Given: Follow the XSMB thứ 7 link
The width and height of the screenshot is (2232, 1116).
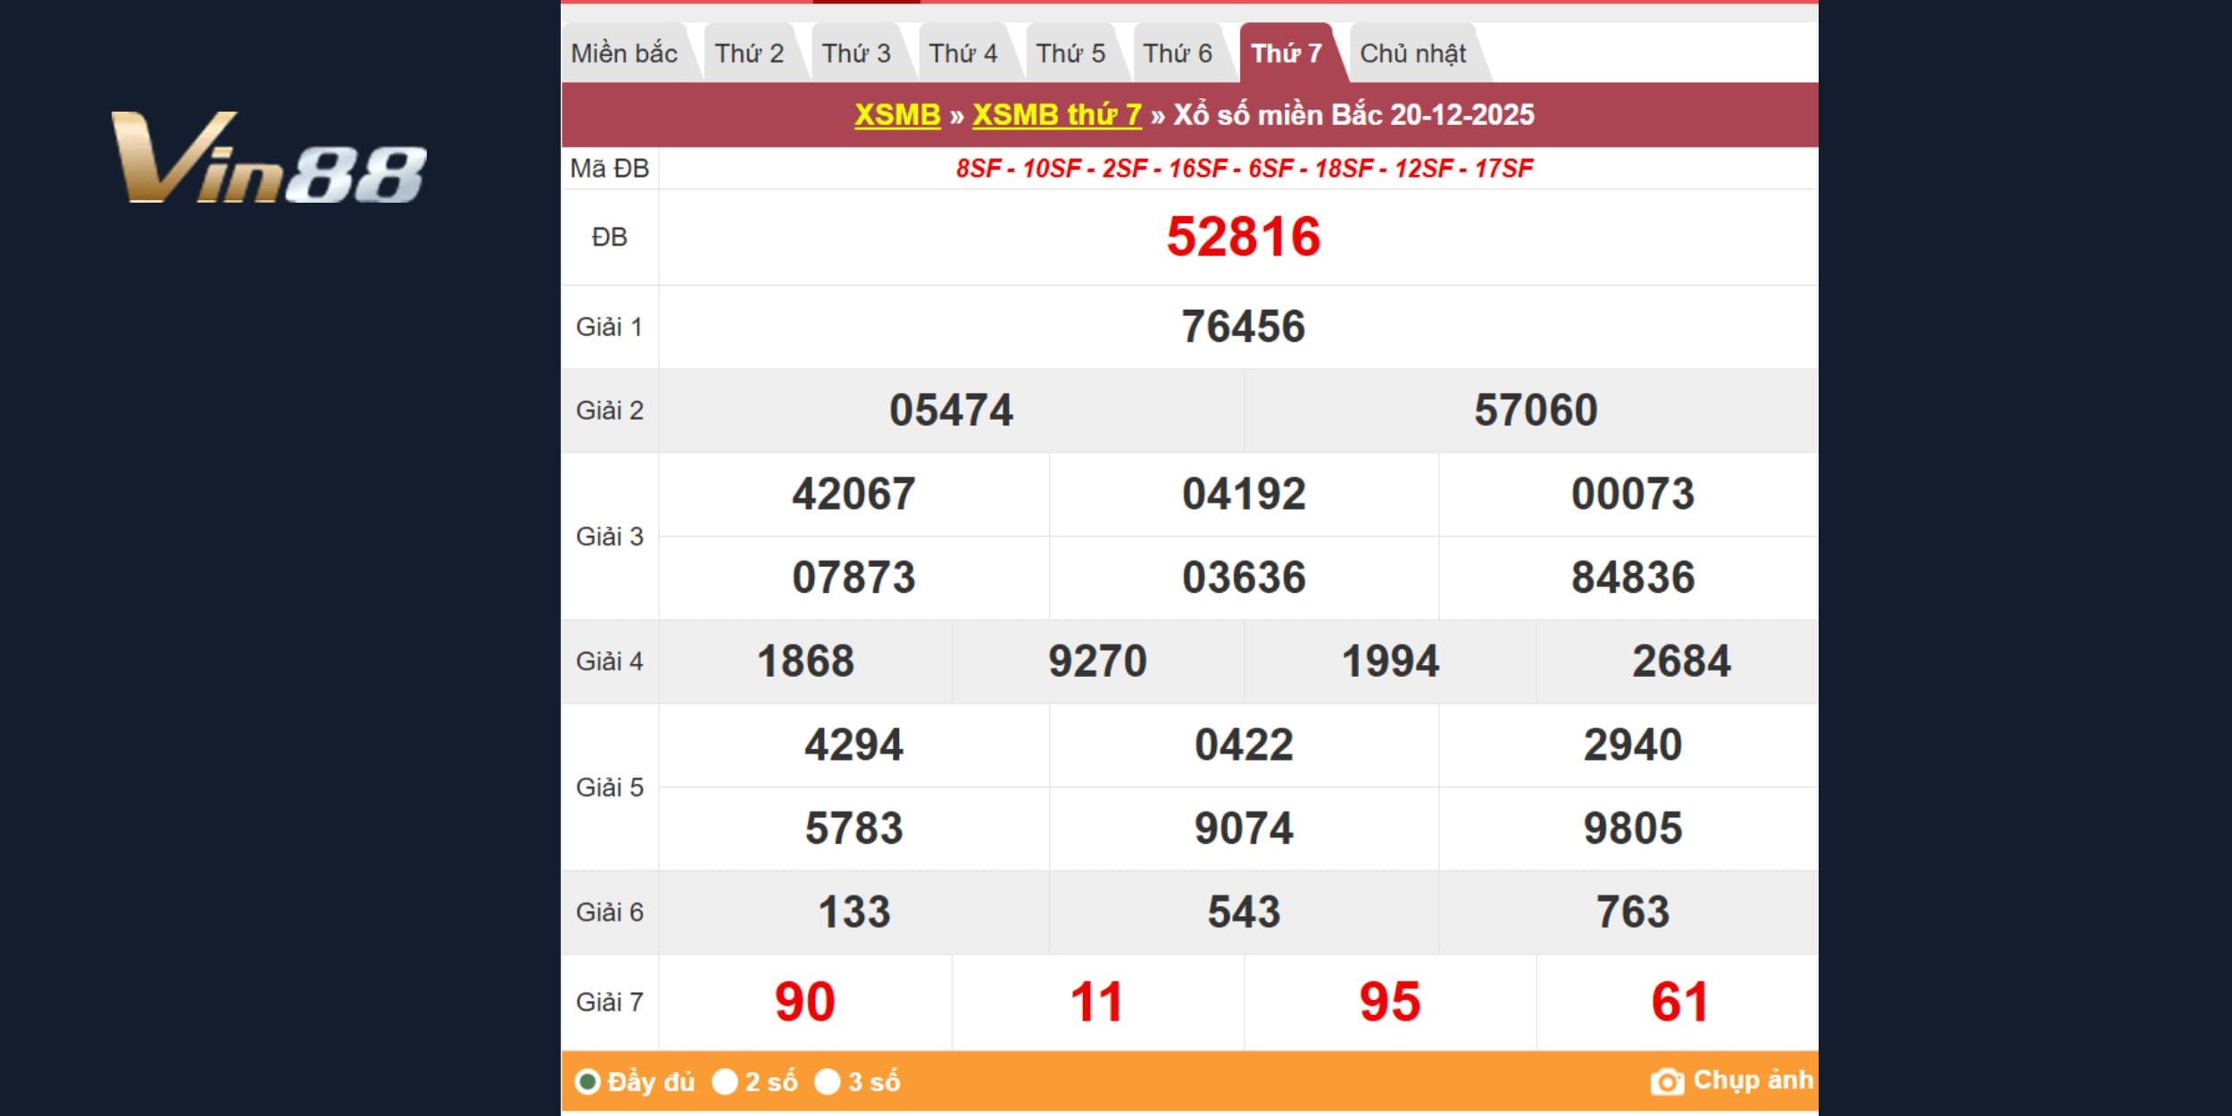Looking at the screenshot, I should pos(1056,114).
